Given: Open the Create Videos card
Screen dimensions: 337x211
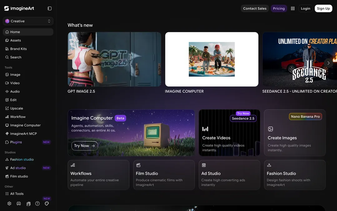Looking at the screenshot, I should [x=229, y=133].
